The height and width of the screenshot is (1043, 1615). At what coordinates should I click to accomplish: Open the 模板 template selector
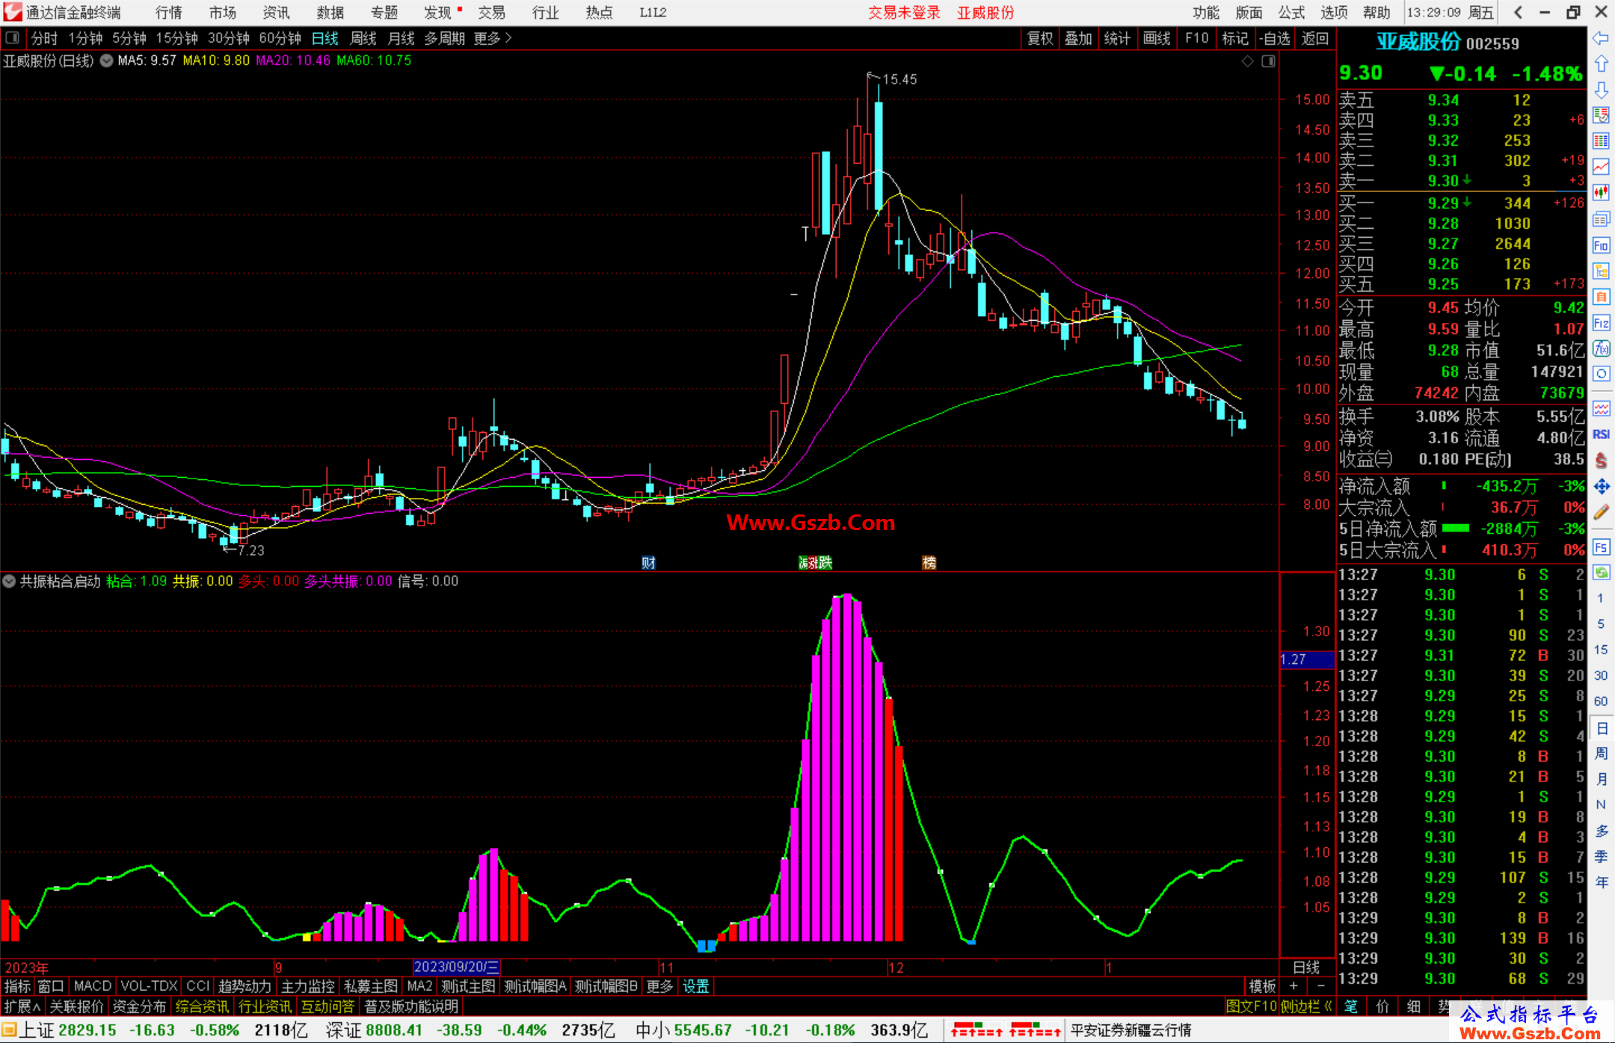(x=1262, y=986)
